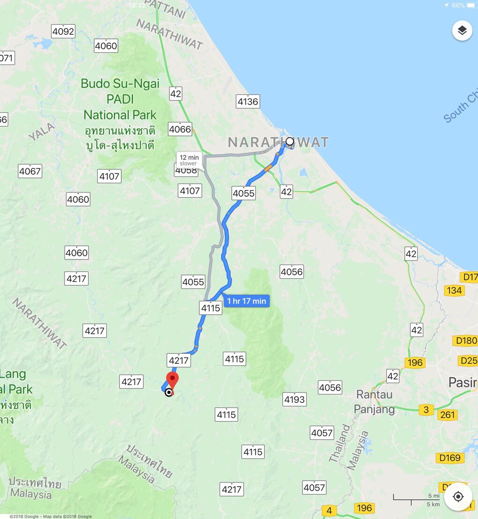The width and height of the screenshot is (478, 519).
Task: Tap the my-location crosshair button
Action: point(458,497)
